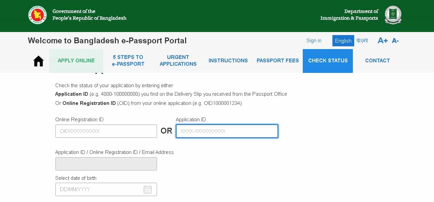
Task: Switch language to English
Action: [343, 41]
